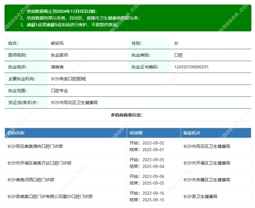Click the start date 2023-09-06
Viewport: 255px width, 208px height.
point(153,176)
